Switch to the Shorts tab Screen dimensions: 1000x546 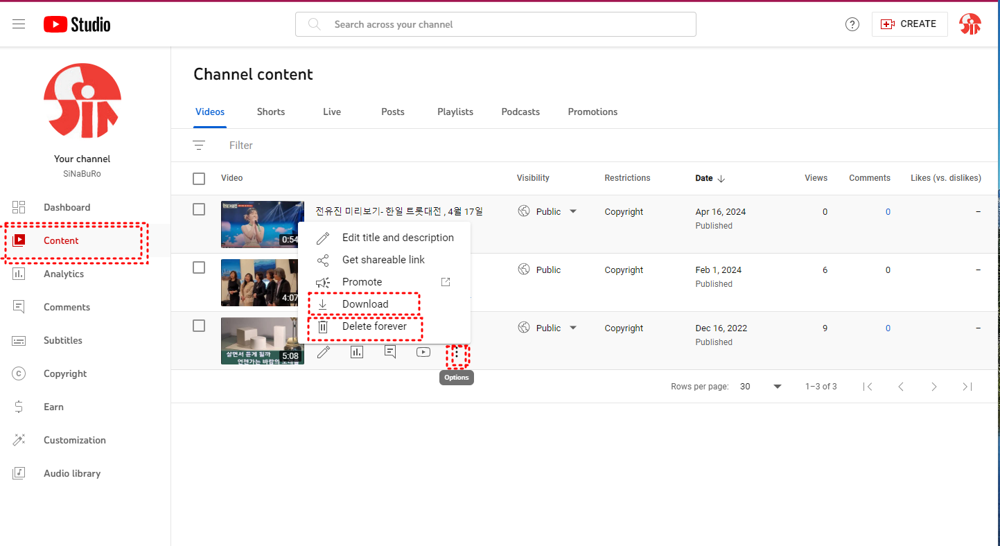[271, 112]
